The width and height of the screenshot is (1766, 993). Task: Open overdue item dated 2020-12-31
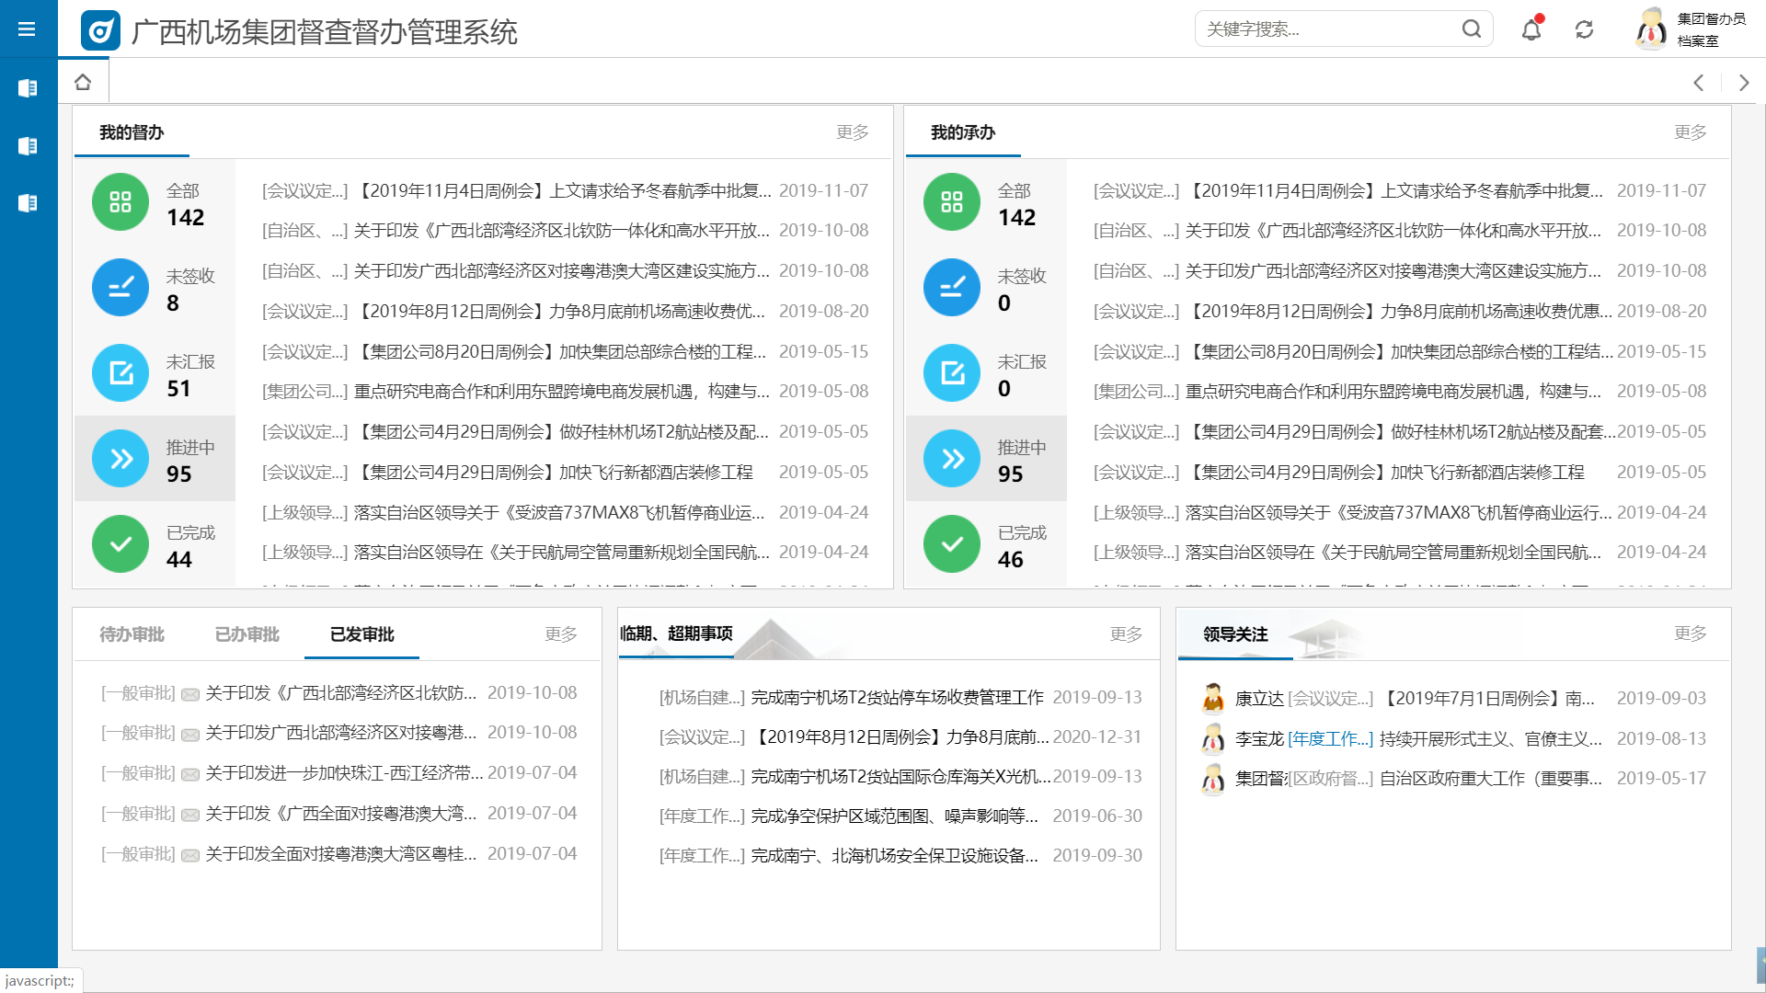coord(900,737)
